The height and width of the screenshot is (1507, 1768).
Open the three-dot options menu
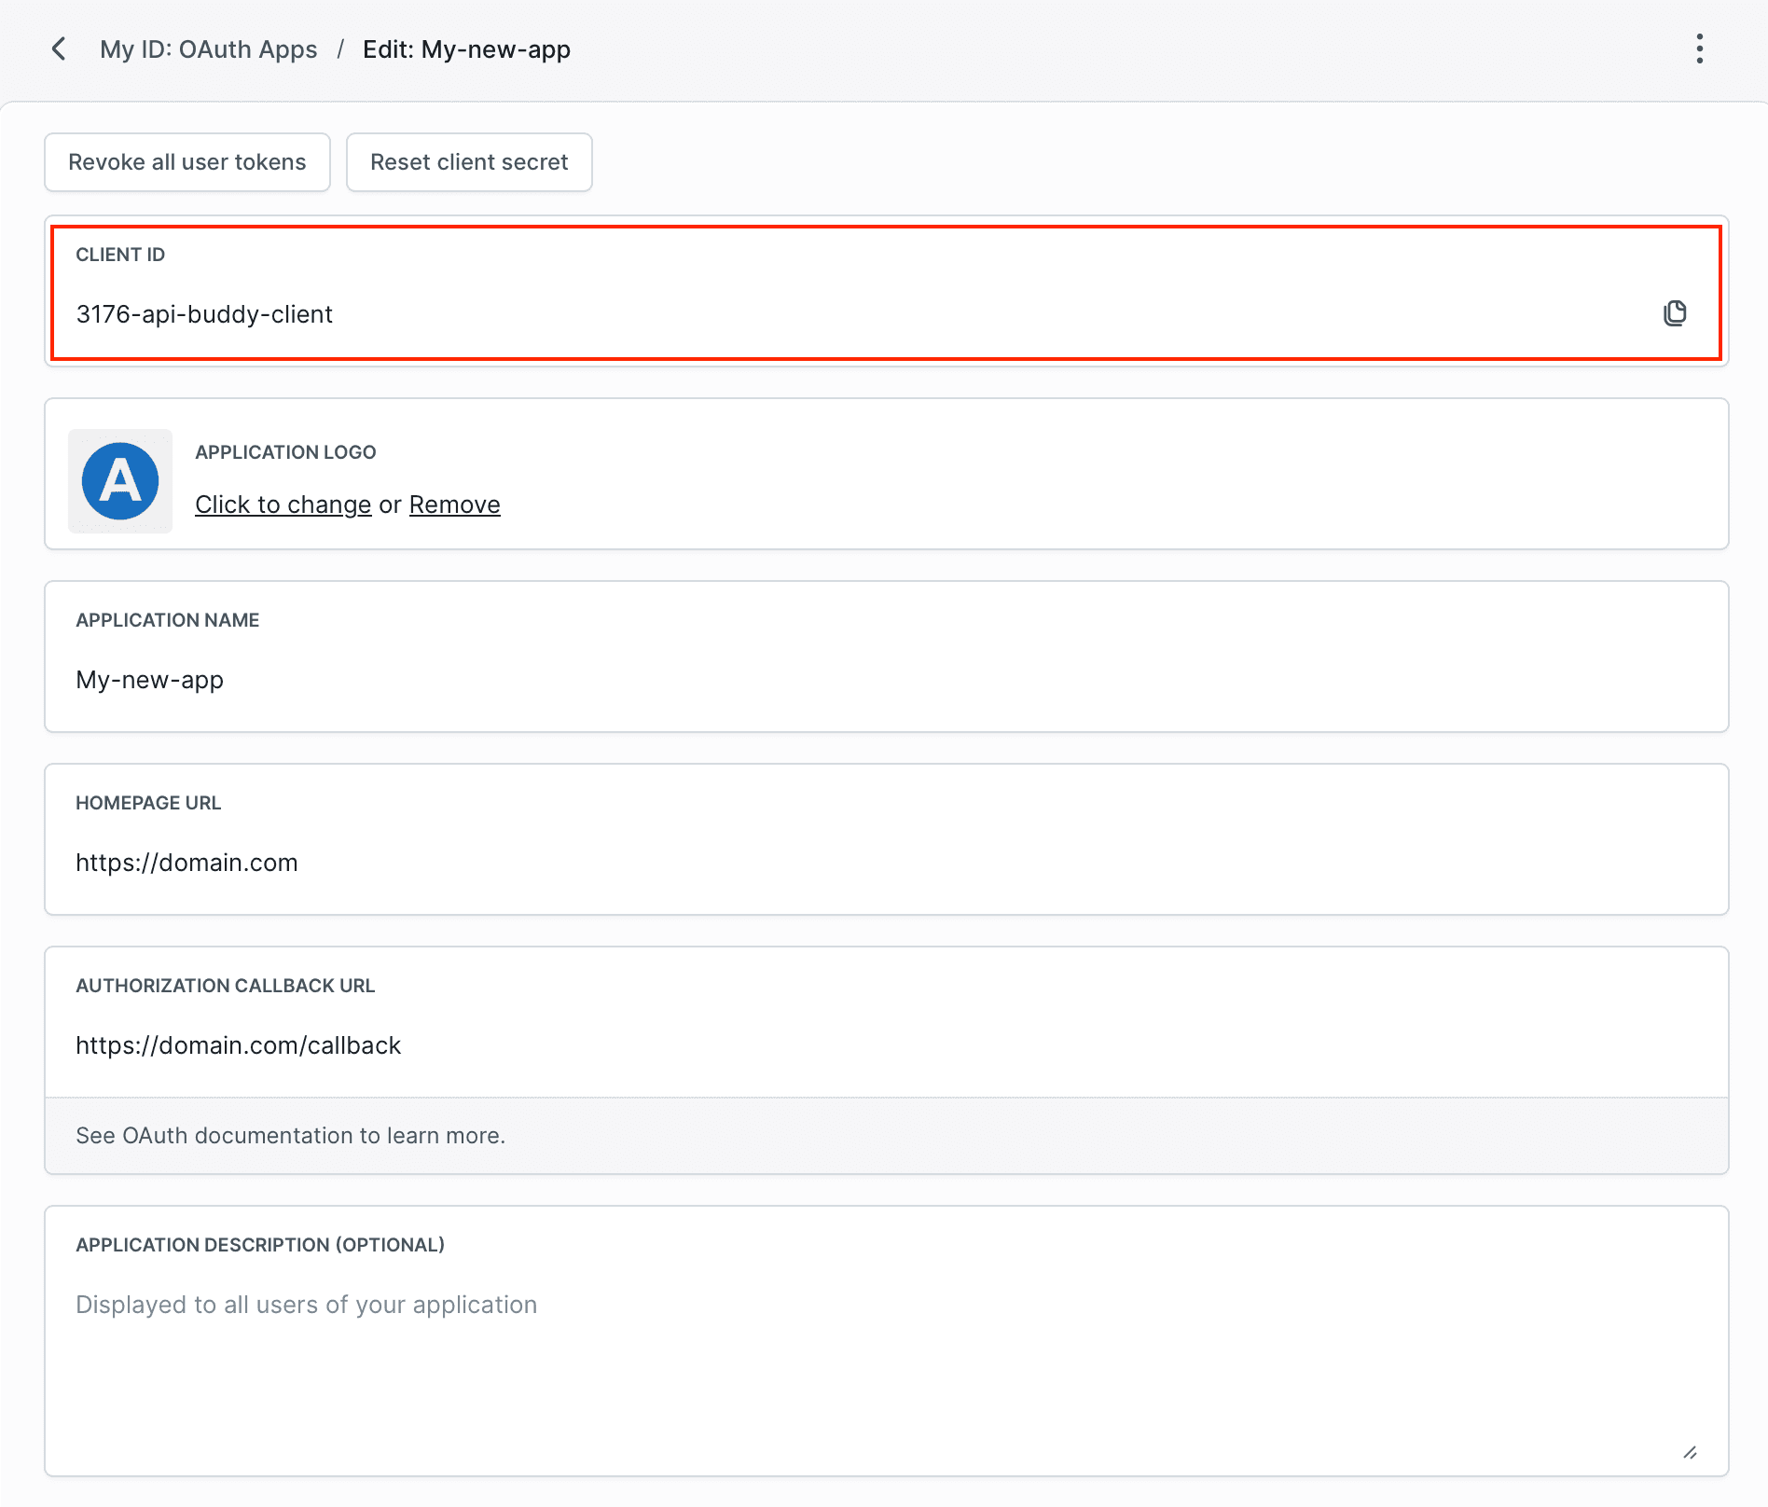click(x=1699, y=48)
